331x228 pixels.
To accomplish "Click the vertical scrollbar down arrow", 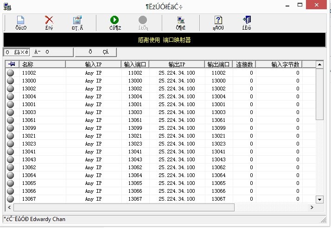I will click(319, 199).
